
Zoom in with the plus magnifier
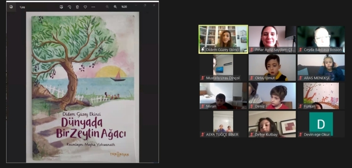tap(115, 7)
